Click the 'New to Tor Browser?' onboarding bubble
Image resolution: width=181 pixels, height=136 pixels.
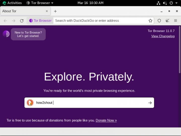(28, 34)
